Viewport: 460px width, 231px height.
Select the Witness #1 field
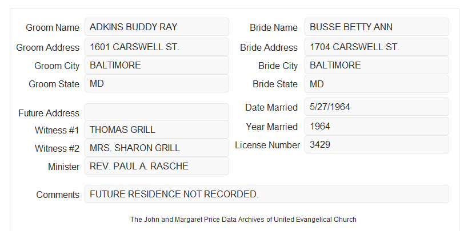coord(157,129)
